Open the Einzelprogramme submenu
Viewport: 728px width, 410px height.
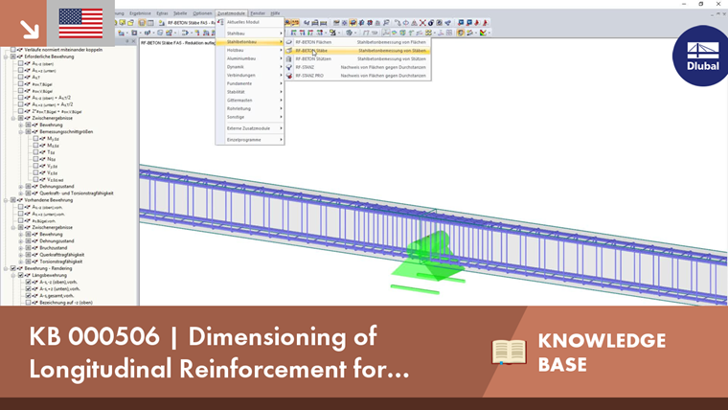click(x=250, y=139)
